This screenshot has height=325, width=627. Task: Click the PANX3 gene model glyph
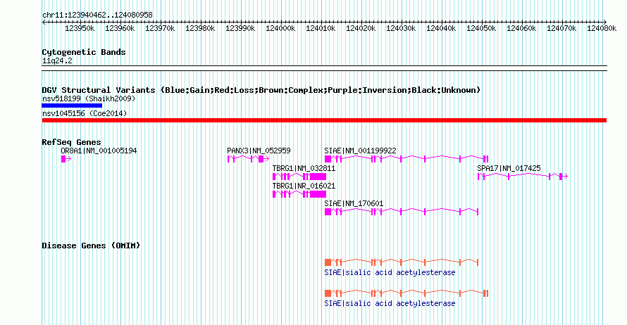click(248, 159)
